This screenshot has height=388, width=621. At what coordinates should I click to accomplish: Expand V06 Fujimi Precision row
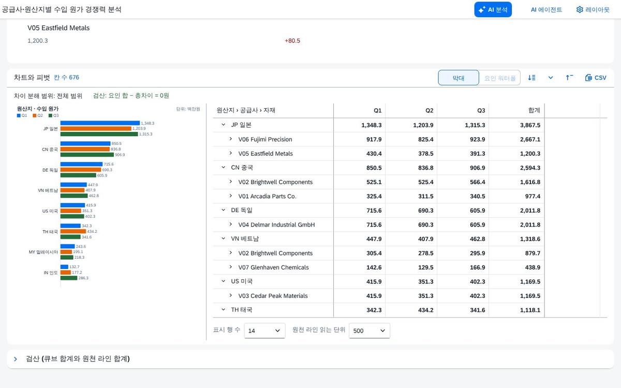pyautogui.click(x=231, y=139)
